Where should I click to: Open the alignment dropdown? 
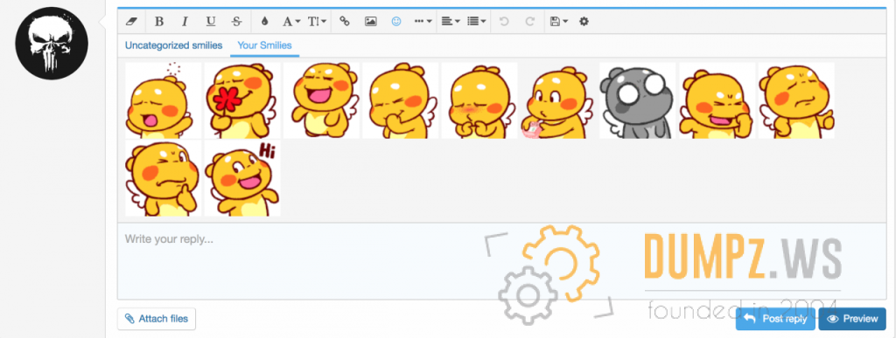450,22
